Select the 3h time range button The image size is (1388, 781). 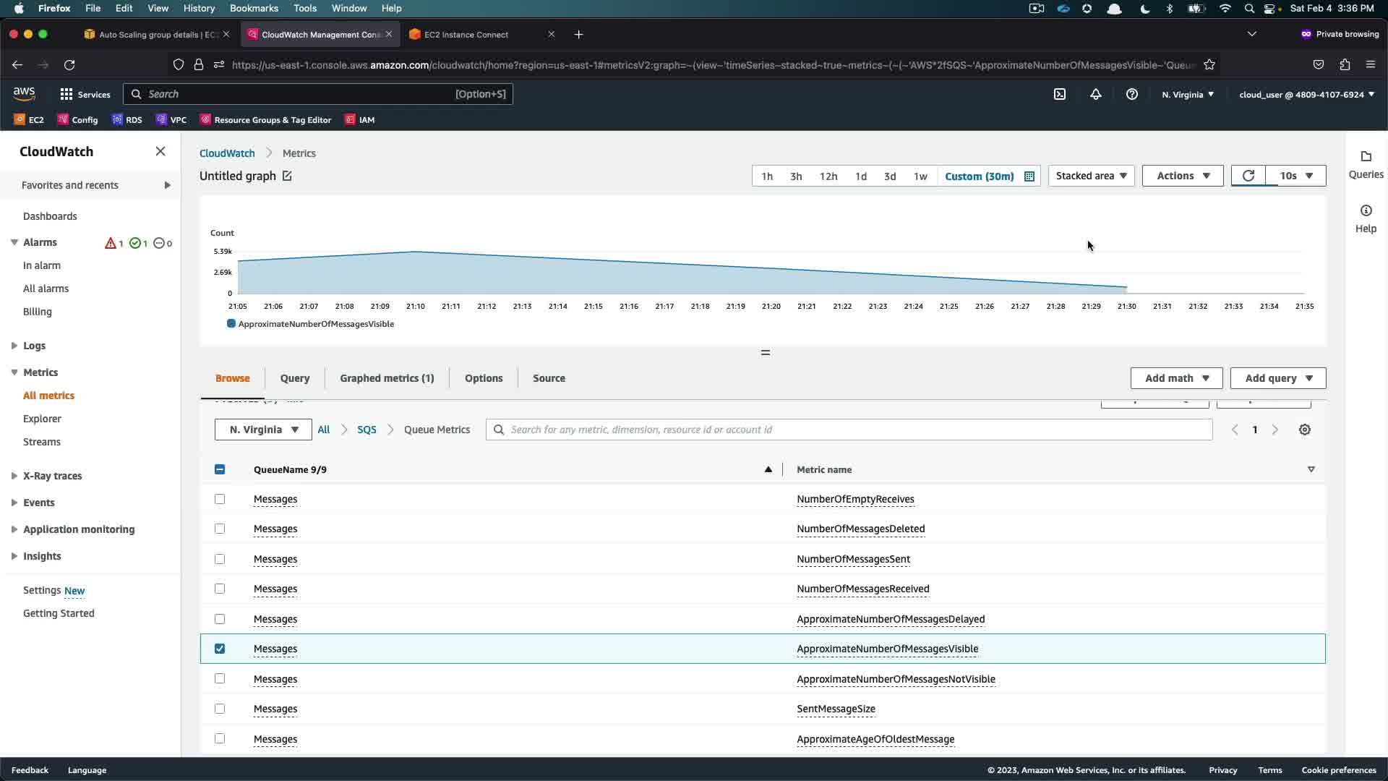point(796,176)
